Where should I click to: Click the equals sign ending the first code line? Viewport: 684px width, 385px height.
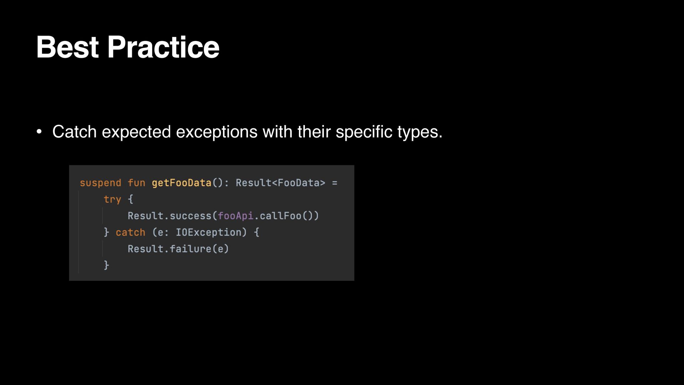click(x=335, y=183)
